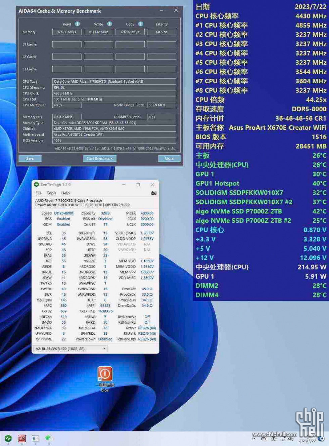Click the #1 CPU core frequency 4855 MHz
329x446 pixels.
(311, 25)
